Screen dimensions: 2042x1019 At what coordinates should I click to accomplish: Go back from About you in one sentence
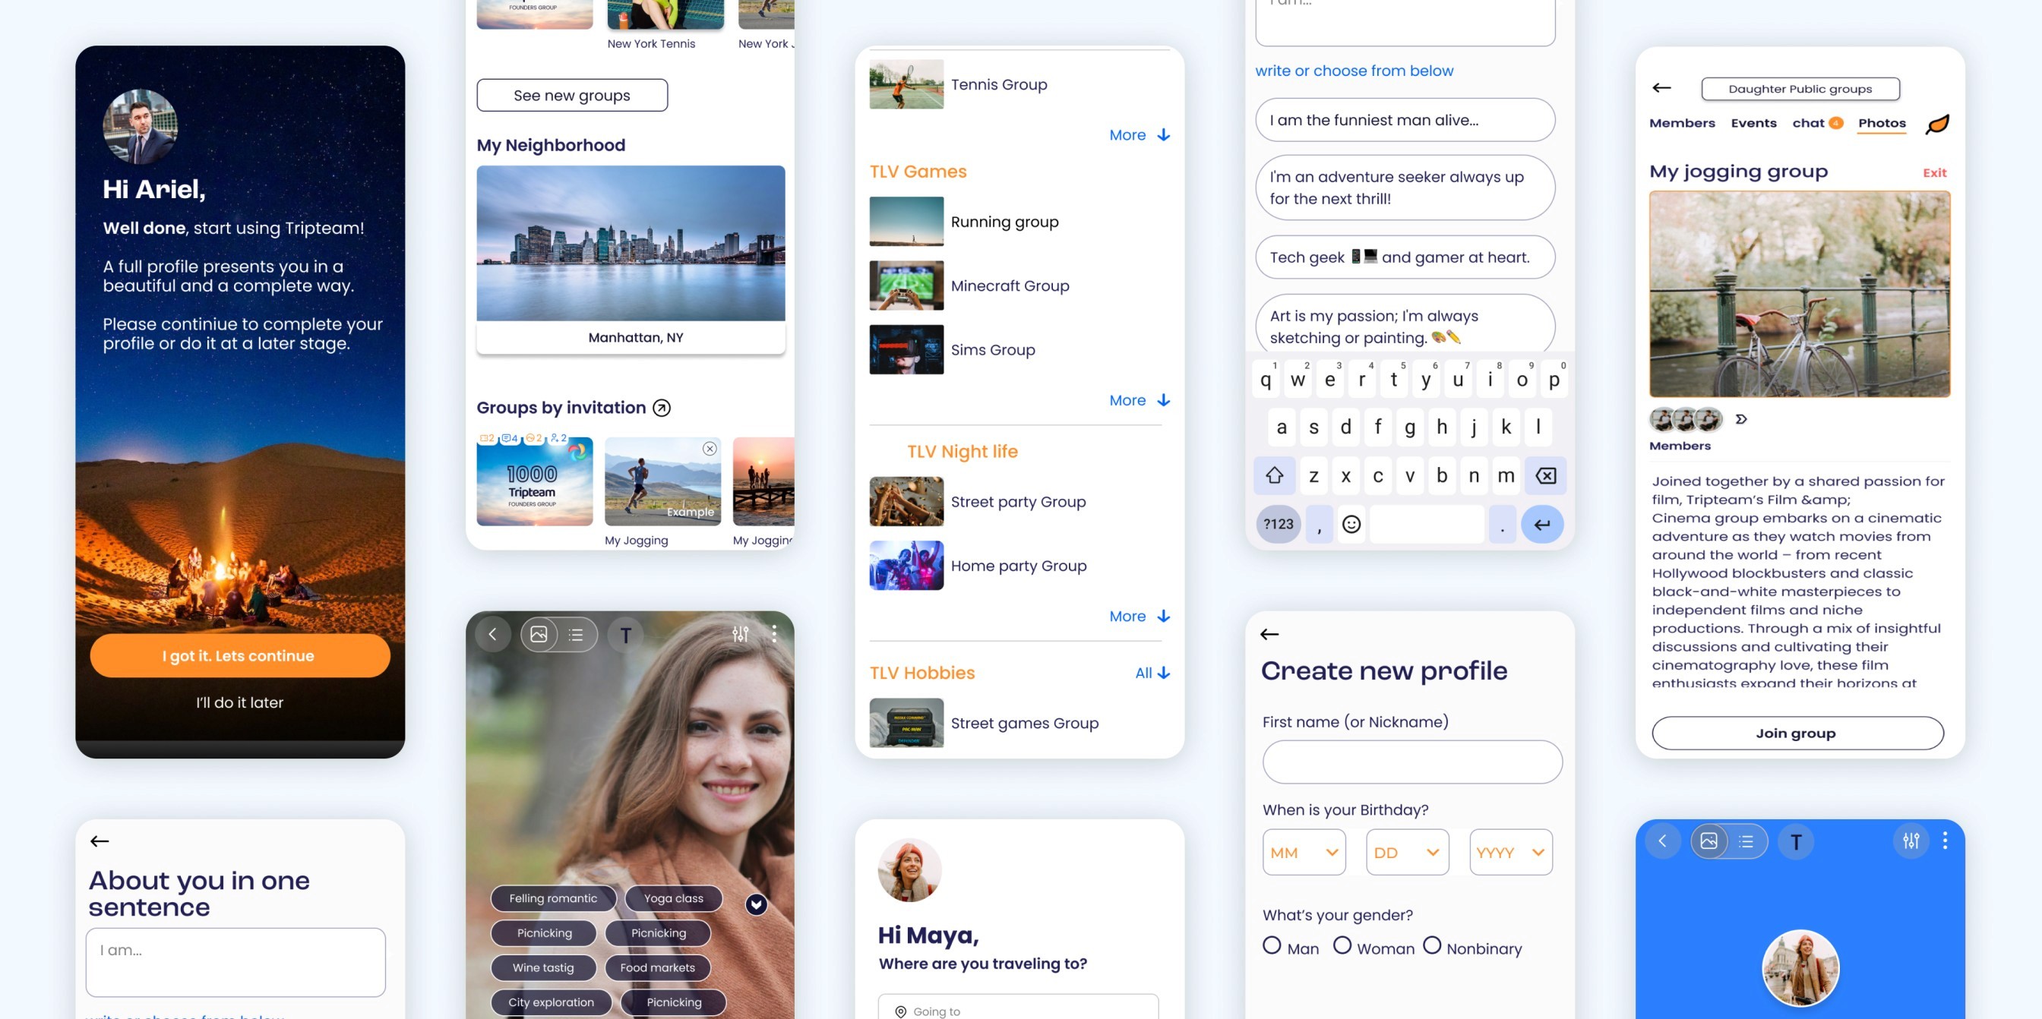pos(99,841)
